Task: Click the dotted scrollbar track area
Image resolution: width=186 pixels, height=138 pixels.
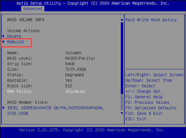Action: (x=122, y=102)
